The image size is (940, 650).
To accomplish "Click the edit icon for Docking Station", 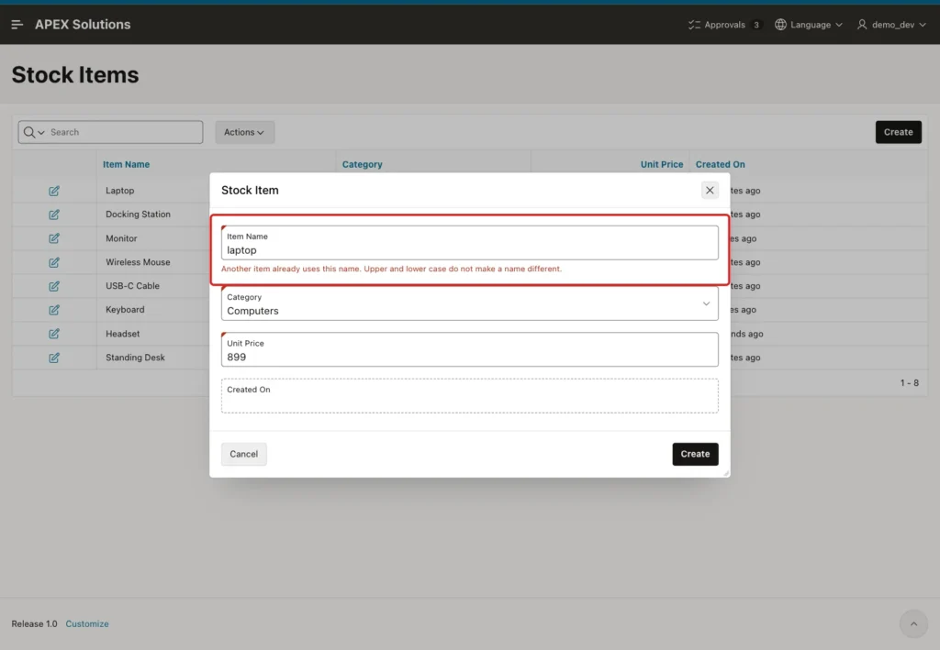I will [x=54, y=215].
